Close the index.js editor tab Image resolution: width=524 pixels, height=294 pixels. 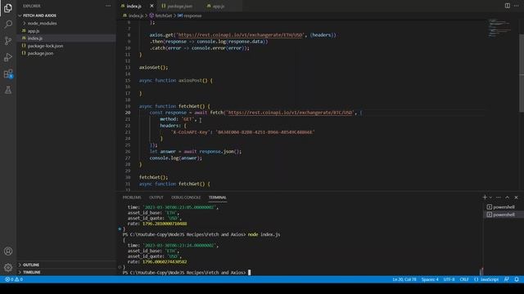pyautogui.click(x=151, y=6)
